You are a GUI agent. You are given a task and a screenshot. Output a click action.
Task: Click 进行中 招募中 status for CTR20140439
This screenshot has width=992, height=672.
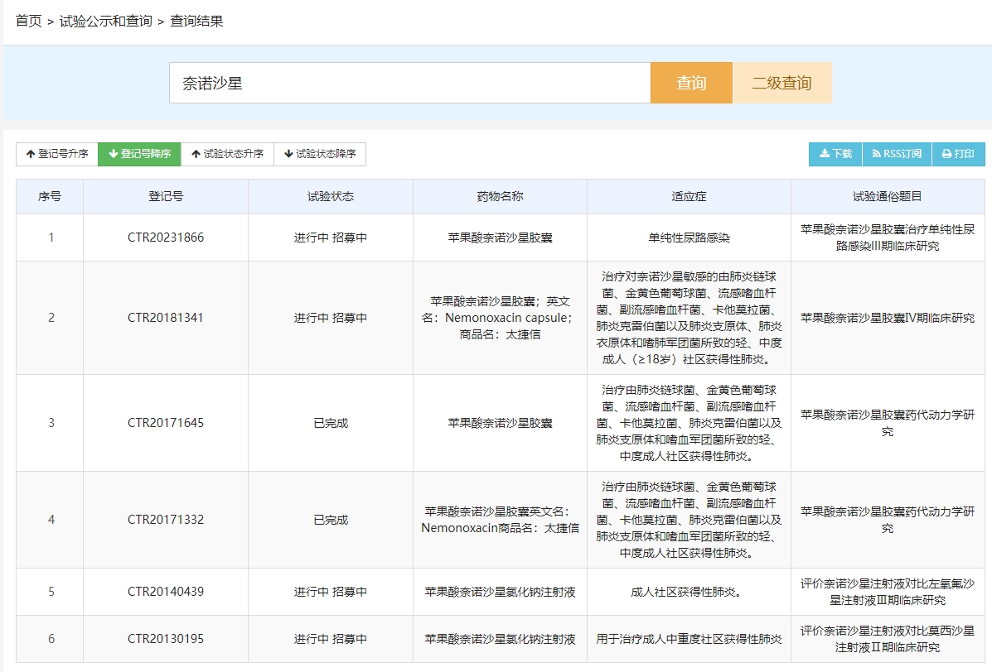pos(330,592)
